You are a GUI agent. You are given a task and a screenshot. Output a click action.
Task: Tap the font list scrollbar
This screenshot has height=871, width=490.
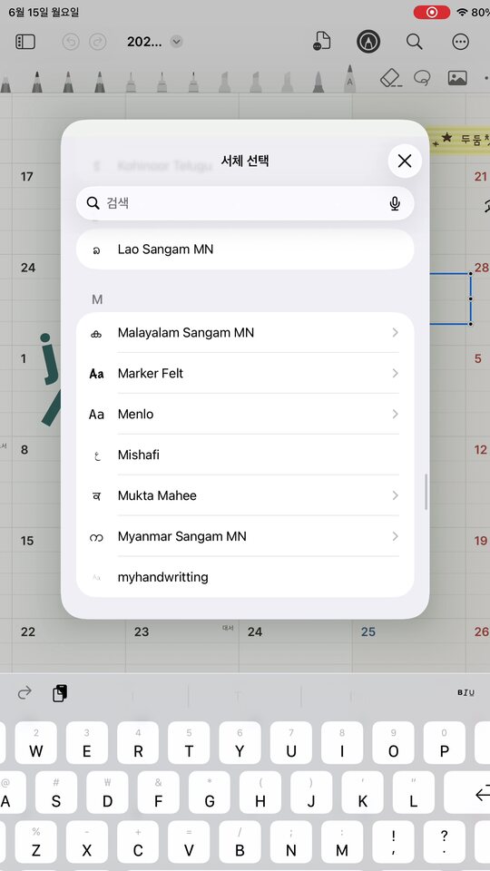tap(426, 492)
